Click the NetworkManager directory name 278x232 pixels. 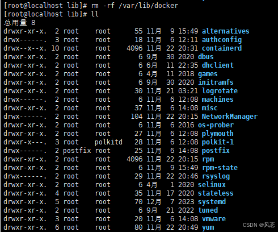click(x=230, y=117)
